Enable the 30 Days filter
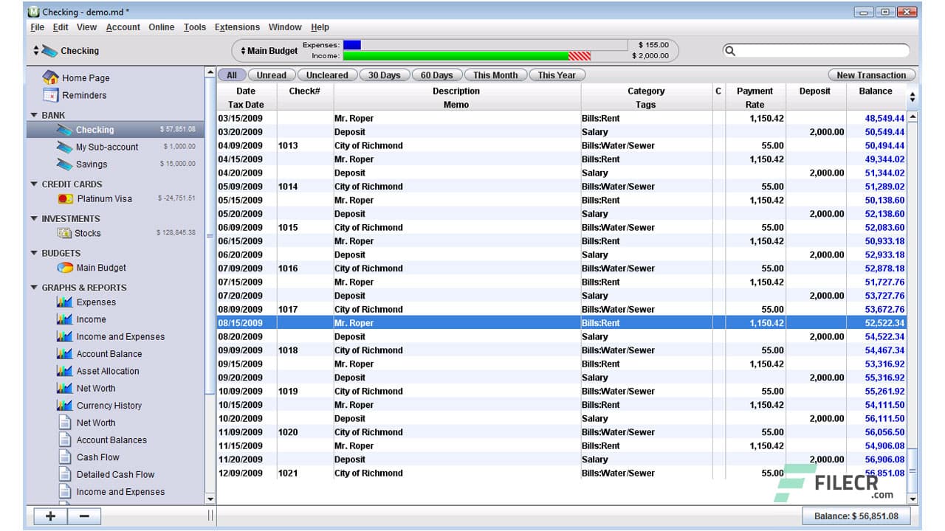Screen dimensions: 945x531 pos(384,75)
